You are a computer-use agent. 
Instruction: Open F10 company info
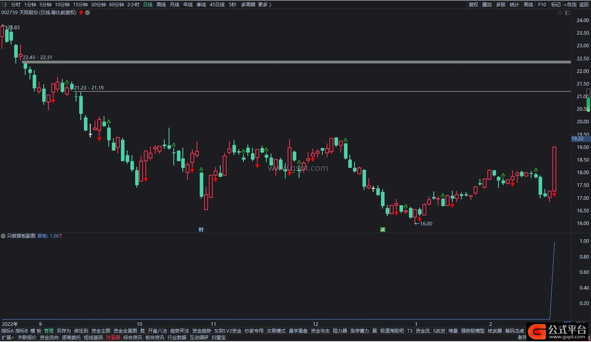[x=542, y=5]
